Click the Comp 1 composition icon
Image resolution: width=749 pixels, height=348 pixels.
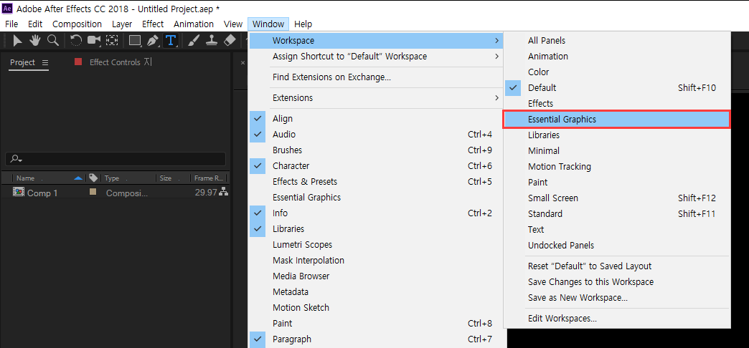click(x=19, y=193)
